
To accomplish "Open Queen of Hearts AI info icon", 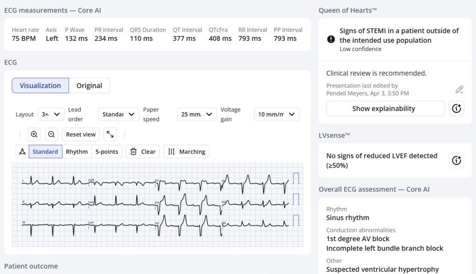I will [456, 109].
